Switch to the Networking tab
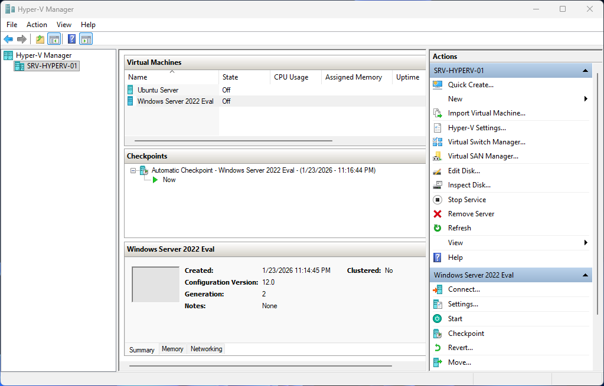Viewport: 604px width, 386px height. coord(206,349)
